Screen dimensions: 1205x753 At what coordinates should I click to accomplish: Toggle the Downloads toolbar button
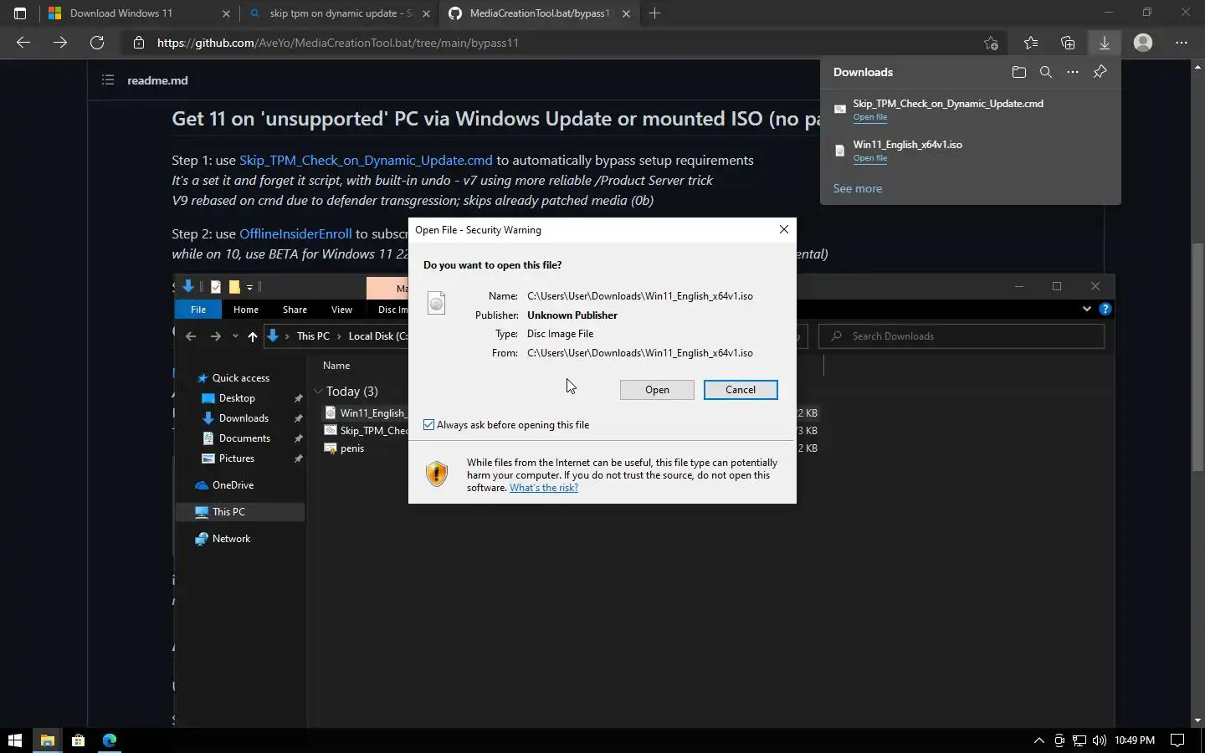[x=1105, y=43]
